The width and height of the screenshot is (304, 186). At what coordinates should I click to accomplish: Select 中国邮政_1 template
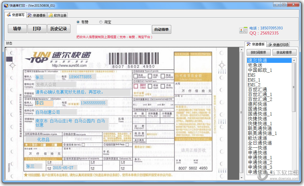pos(269,70)
